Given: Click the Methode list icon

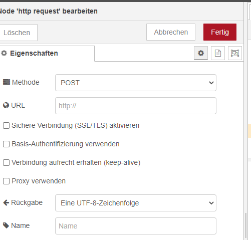Looking at the screenshot, I should [x=7, y=82].
